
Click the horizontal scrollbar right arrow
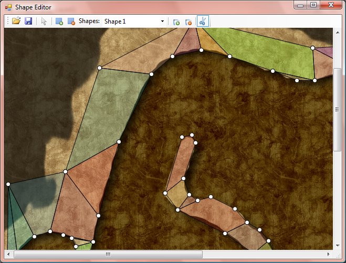pyautogui.click(x=328, y=254)
